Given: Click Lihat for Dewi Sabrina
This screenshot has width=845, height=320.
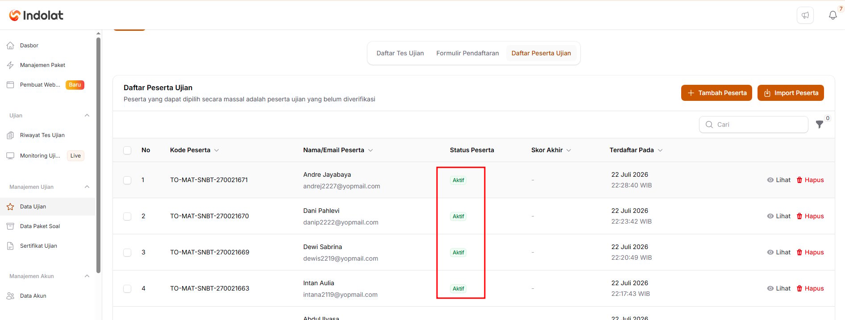Looking at the screenshot, I should (x=779, y=252).
